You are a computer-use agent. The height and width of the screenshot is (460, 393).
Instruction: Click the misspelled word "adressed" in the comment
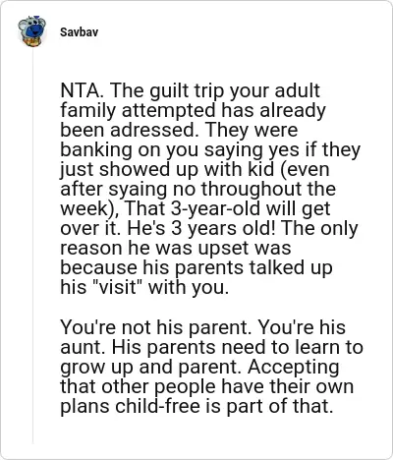click(152, 130)
